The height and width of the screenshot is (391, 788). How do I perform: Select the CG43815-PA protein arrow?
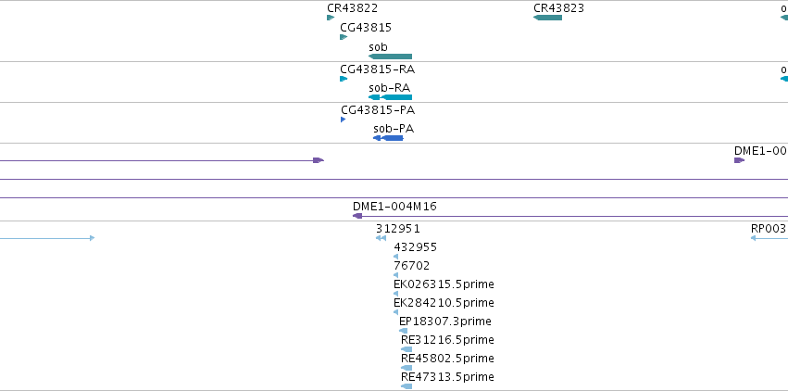coord(344,120)
